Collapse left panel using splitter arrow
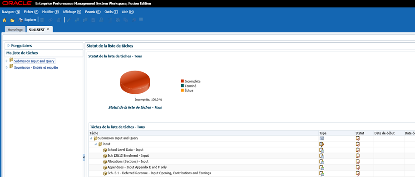415x177 pixels. (x=84, y=157)
